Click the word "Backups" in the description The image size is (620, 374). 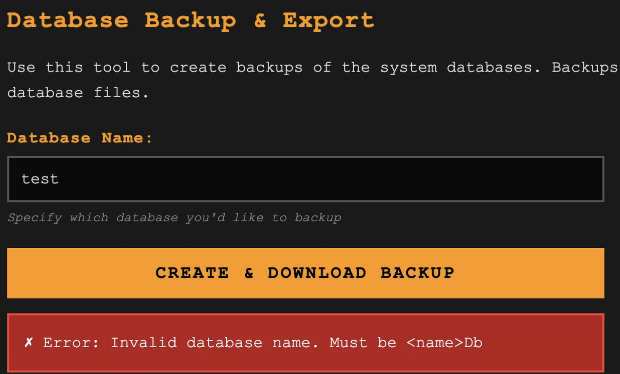point(585,67)
